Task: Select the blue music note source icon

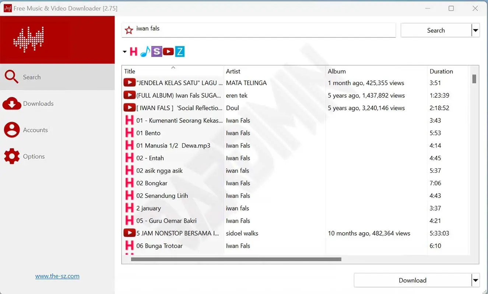Action: pos(145,51)
